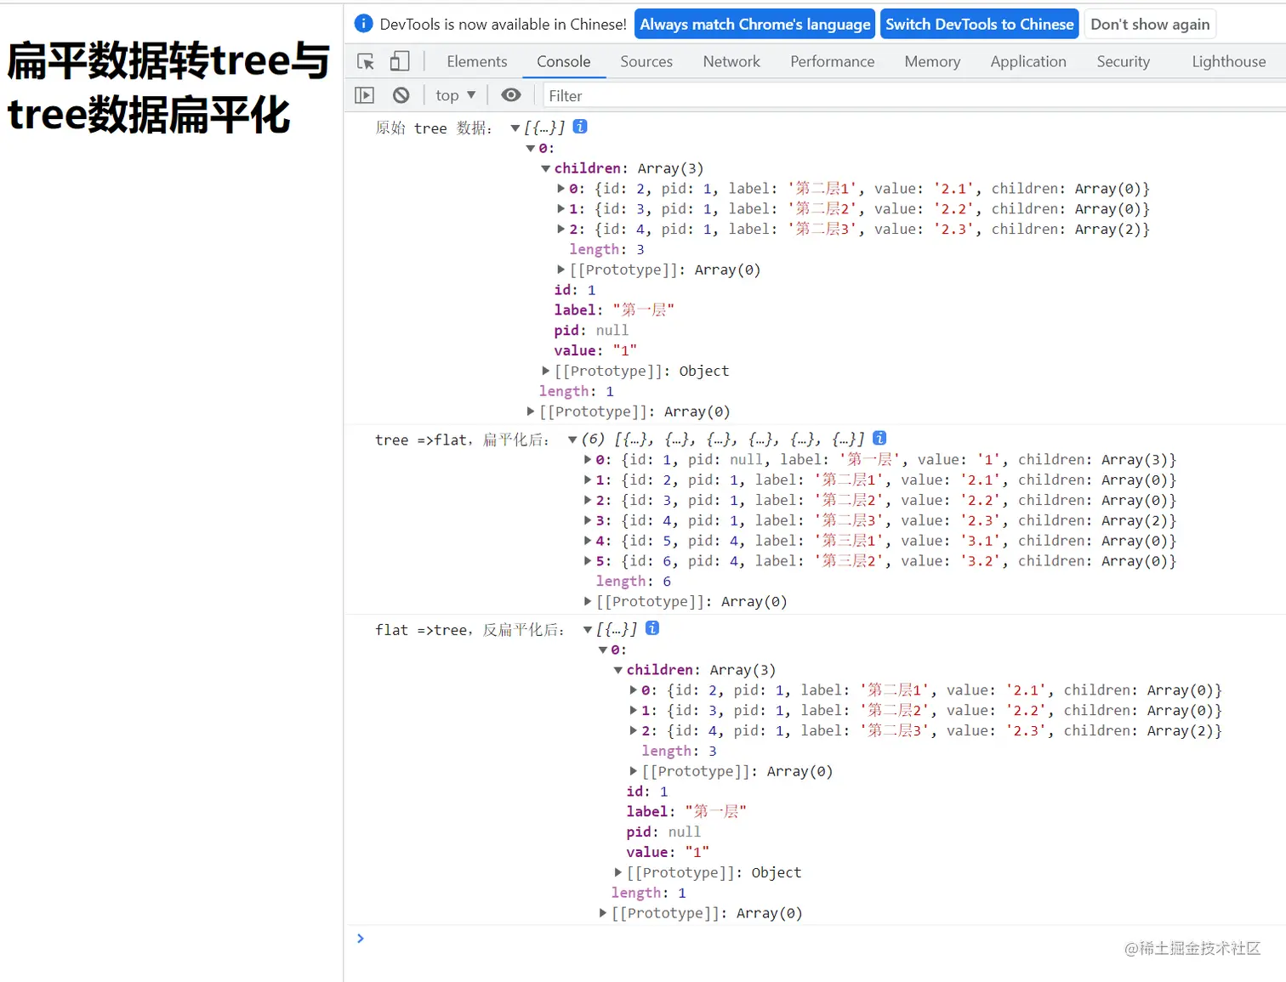Viewport: 1286px width, 982px height.
Task: Click Switch DevTools to Chinese
Action: click(979, 24)
